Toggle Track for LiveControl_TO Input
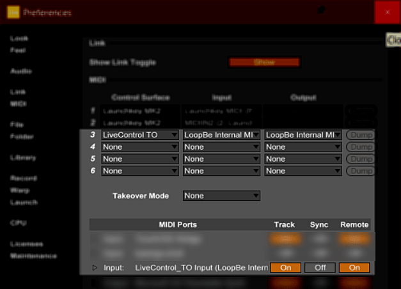This screenshot has height=289, width=401. tap(285, 268)
